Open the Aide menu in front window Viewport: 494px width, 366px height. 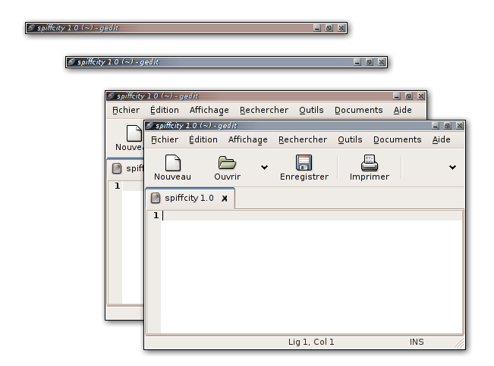pos(441,139)
